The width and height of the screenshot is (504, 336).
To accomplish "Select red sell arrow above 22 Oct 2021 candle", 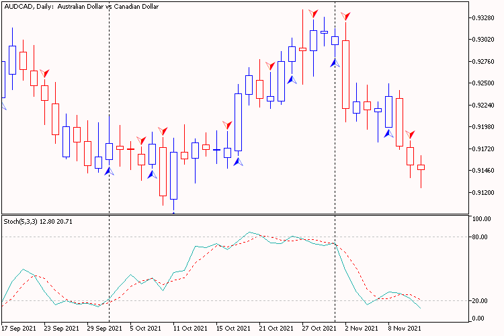I will click(x=270, y=66).
